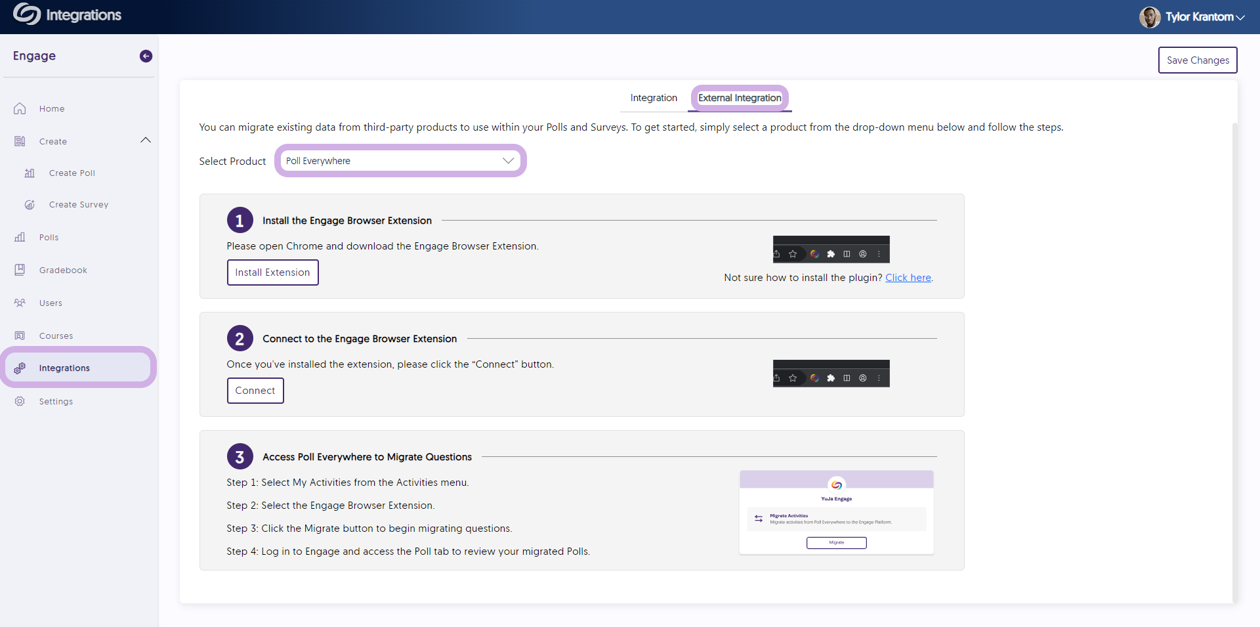Image resolution: width=1260 pixels, height=627 pixels.
Task: Click the Home house icon
Action: click(20, 108)
